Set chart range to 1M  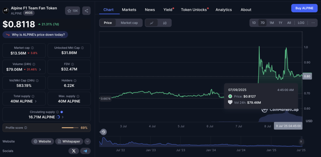[272, 23]
